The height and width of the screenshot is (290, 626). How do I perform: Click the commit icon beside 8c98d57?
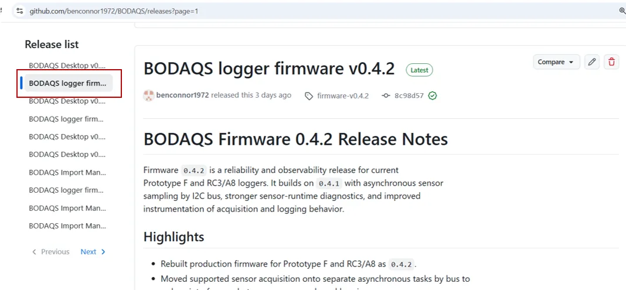(386, 95)
